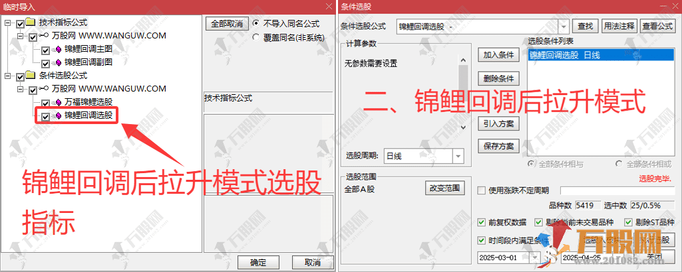
Task: Toggle the 剔除ST品种 checkbox
Action: (x=627, y=222)
